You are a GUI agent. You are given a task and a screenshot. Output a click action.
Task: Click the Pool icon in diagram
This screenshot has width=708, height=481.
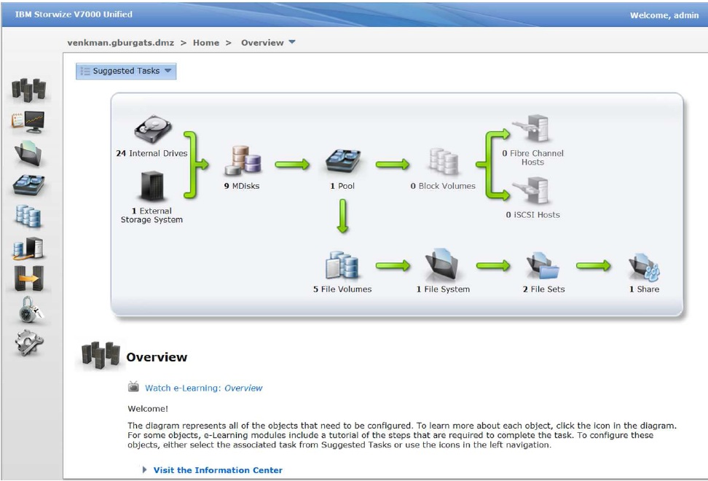point(342,162)
